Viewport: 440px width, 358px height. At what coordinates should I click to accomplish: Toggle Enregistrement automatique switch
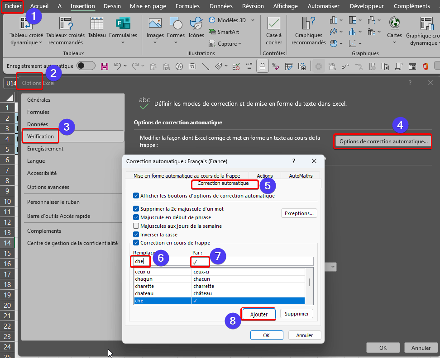point(86,66)
